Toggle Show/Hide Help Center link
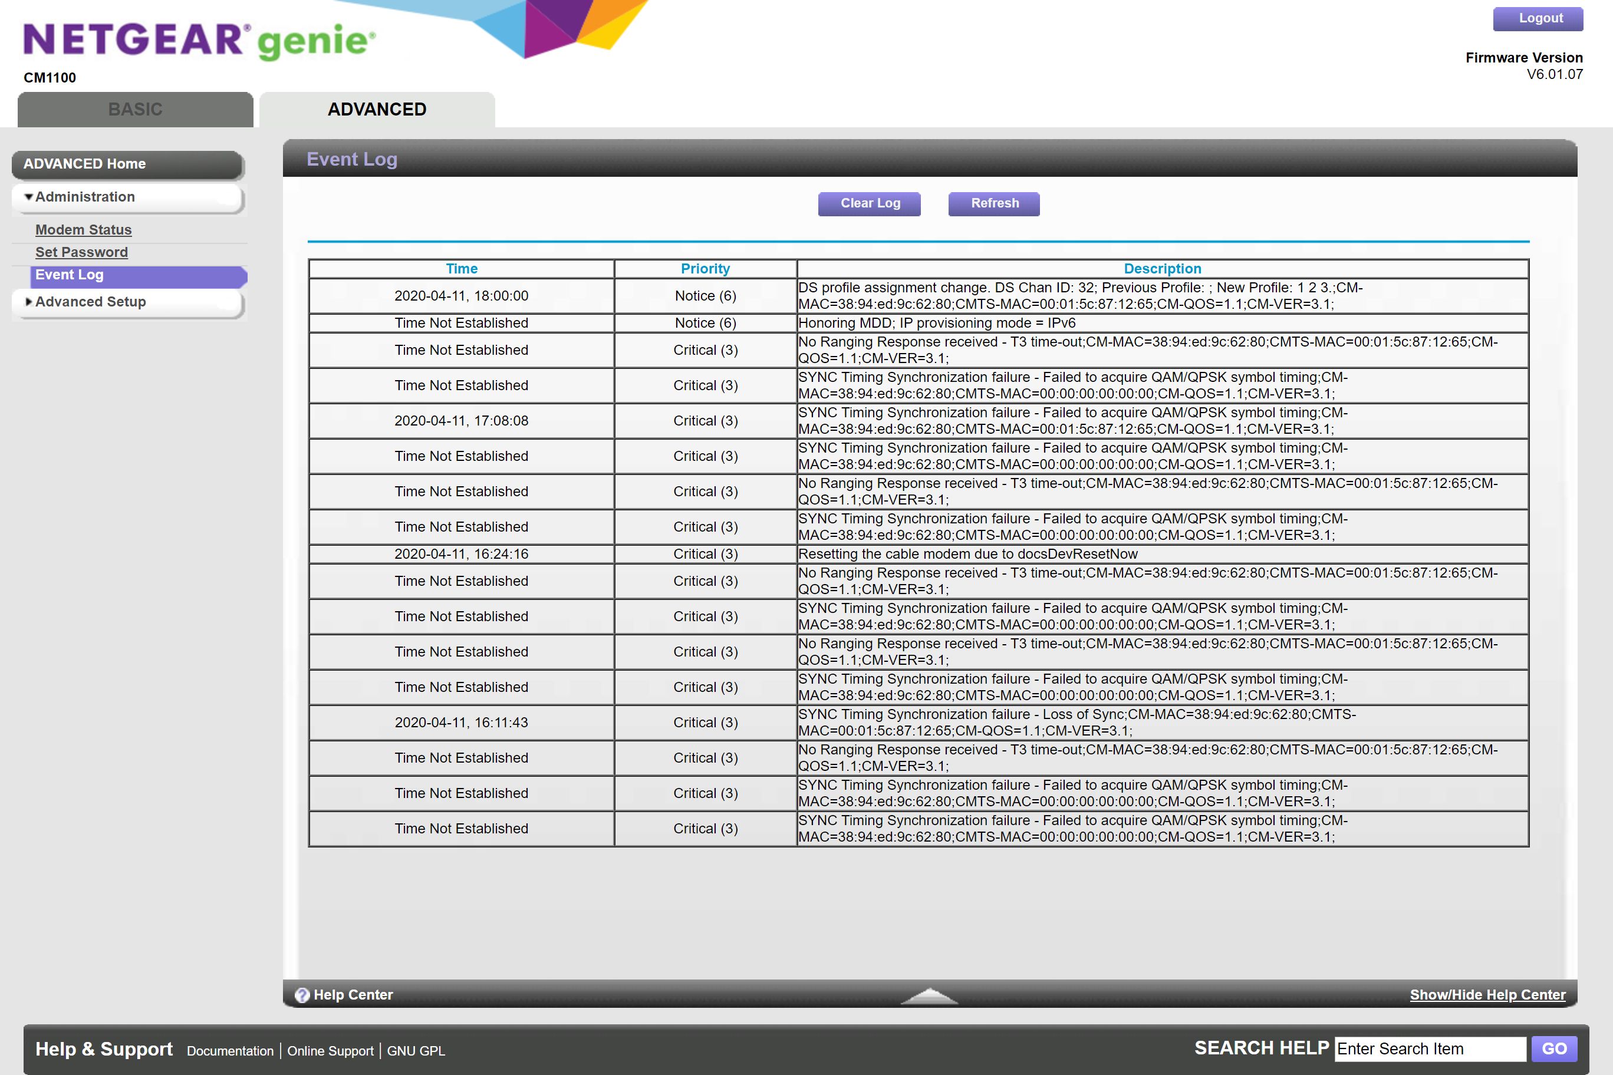 pos(1487,995)
